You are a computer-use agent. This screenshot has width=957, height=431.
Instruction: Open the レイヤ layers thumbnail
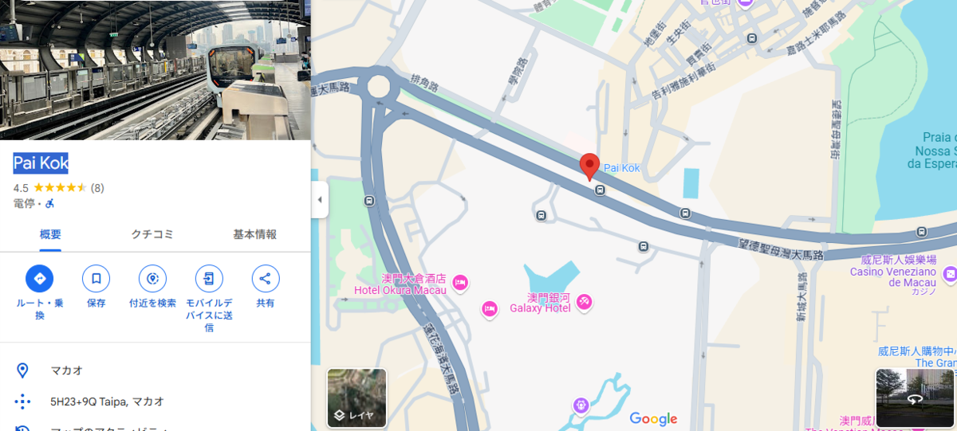point(356,398)
